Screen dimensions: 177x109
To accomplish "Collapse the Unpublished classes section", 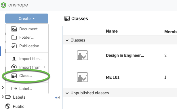I will coord(67,93).
